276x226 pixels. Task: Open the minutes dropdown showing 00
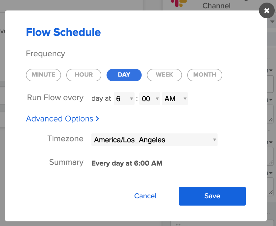[150, 99]
